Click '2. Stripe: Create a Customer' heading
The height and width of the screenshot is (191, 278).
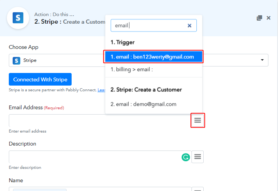(146, 90)
